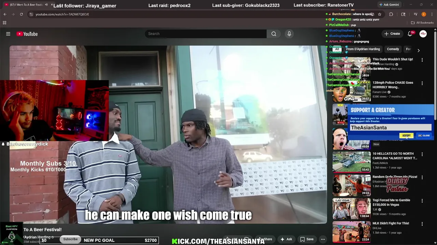Show more filter chips with right arrow
The height and width of the screenshot is (245, 437).
coord(419,50)
